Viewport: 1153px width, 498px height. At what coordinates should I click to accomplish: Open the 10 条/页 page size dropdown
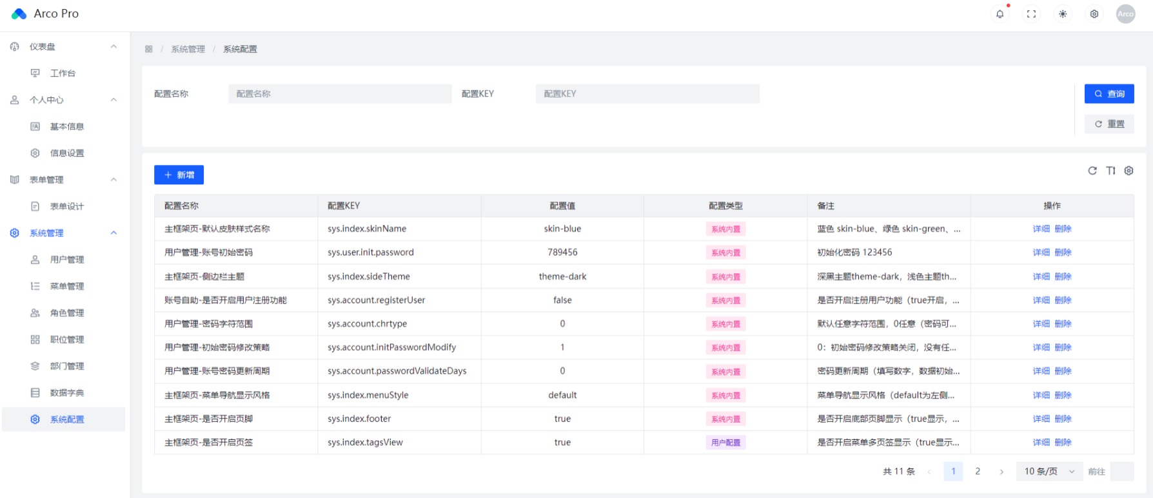pos(1049,472)
